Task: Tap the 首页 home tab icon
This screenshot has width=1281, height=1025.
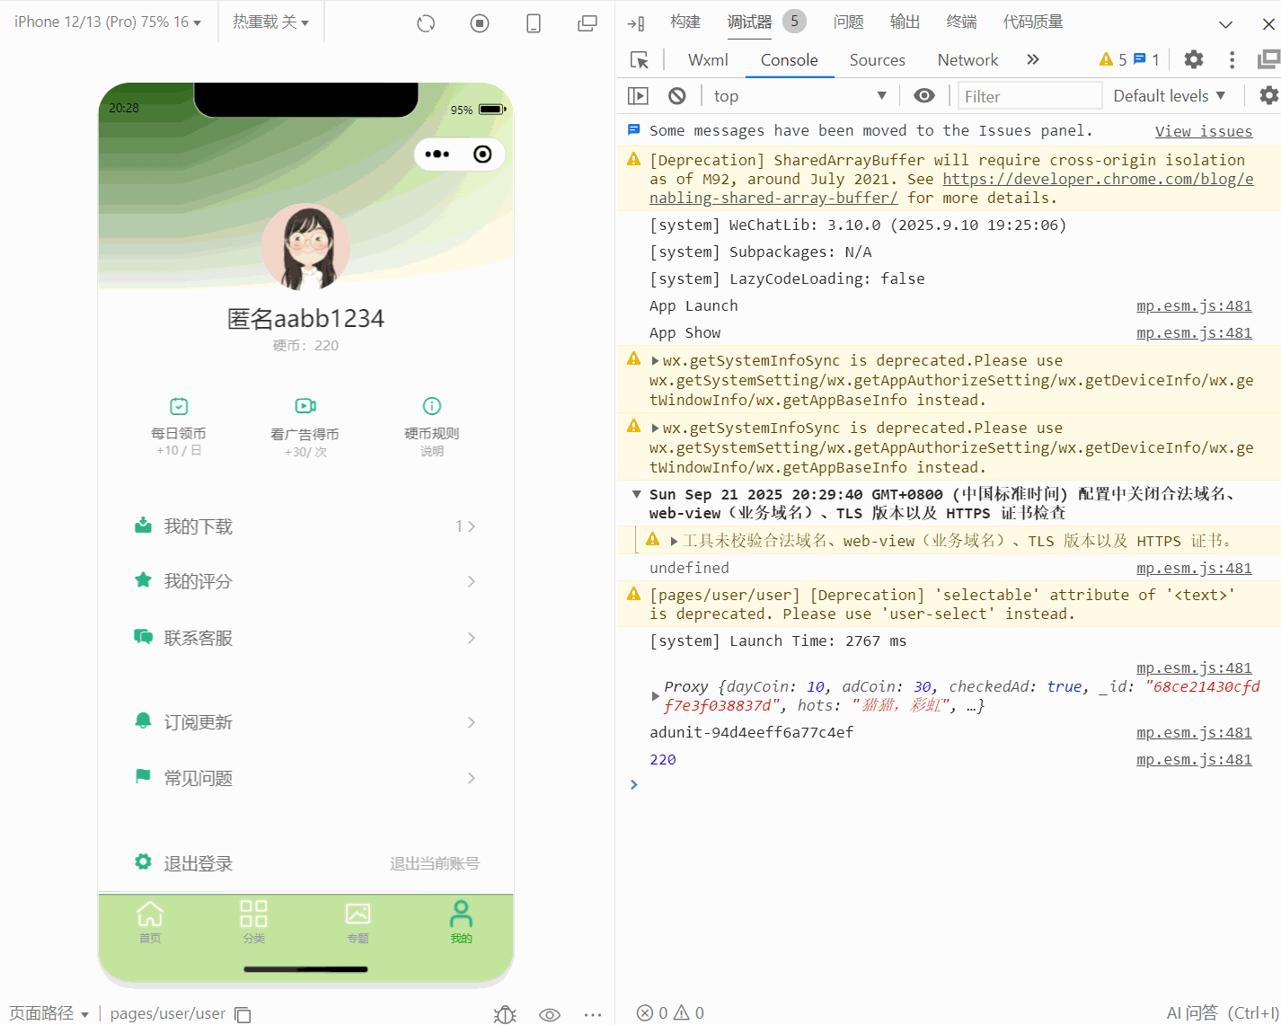Action: click(150, 914)
